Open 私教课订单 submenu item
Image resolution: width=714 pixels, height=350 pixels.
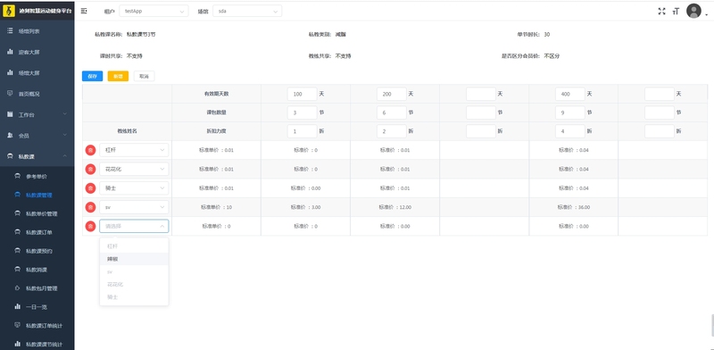point(37,232)
